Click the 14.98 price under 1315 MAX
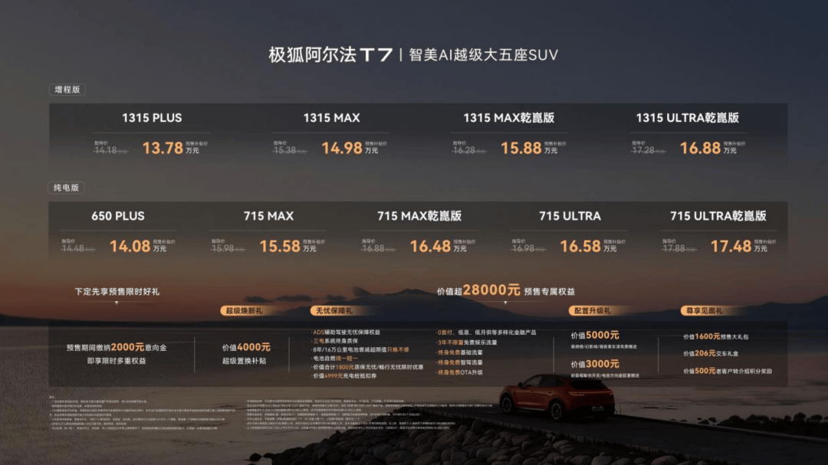Screen dimensions: 828x465 pos(342,149)
